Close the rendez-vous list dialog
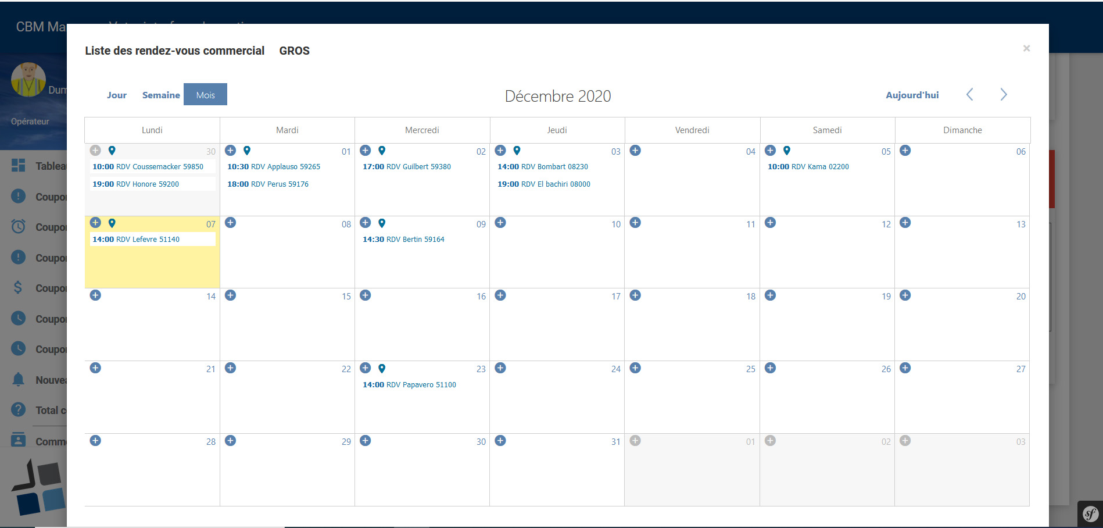1103x528 pixels. [x=1026, y=48]
